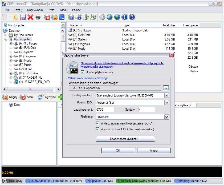
Task: Click the folder tree scroll right arrow
Action: (x=58, y=89)
